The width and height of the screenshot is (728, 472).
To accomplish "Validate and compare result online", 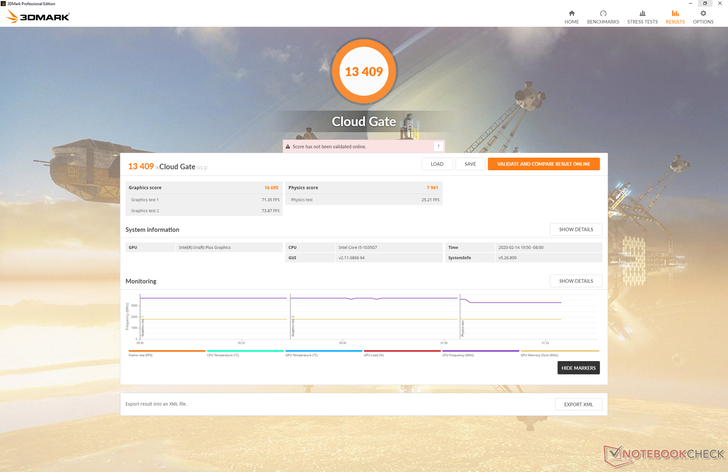I will coord(543,164).
